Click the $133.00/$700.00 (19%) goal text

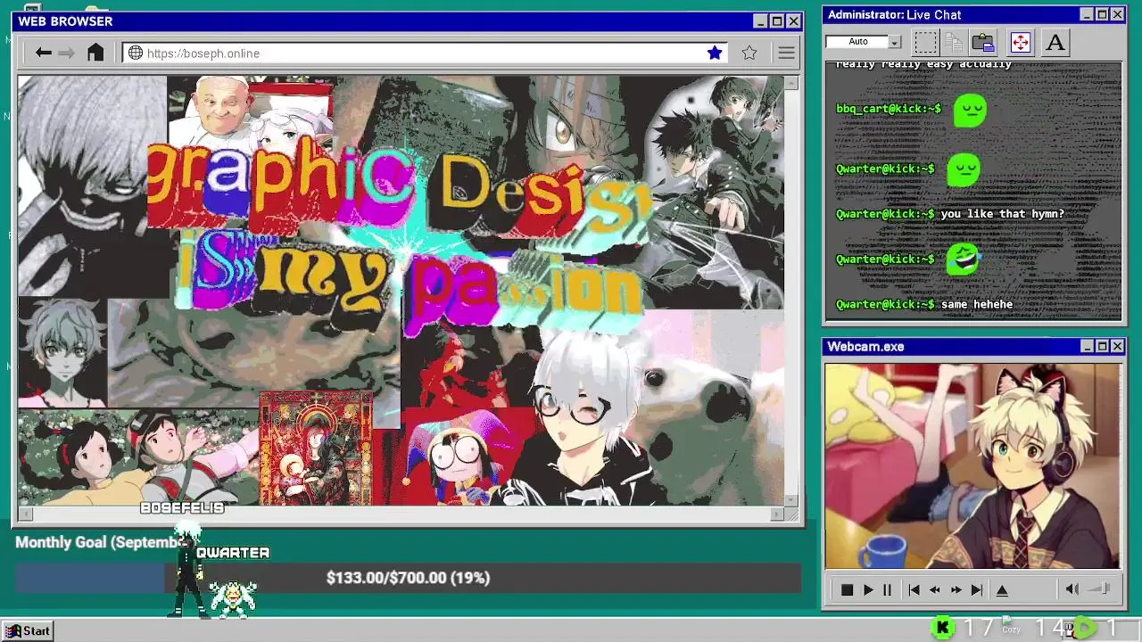coord(408,578)
